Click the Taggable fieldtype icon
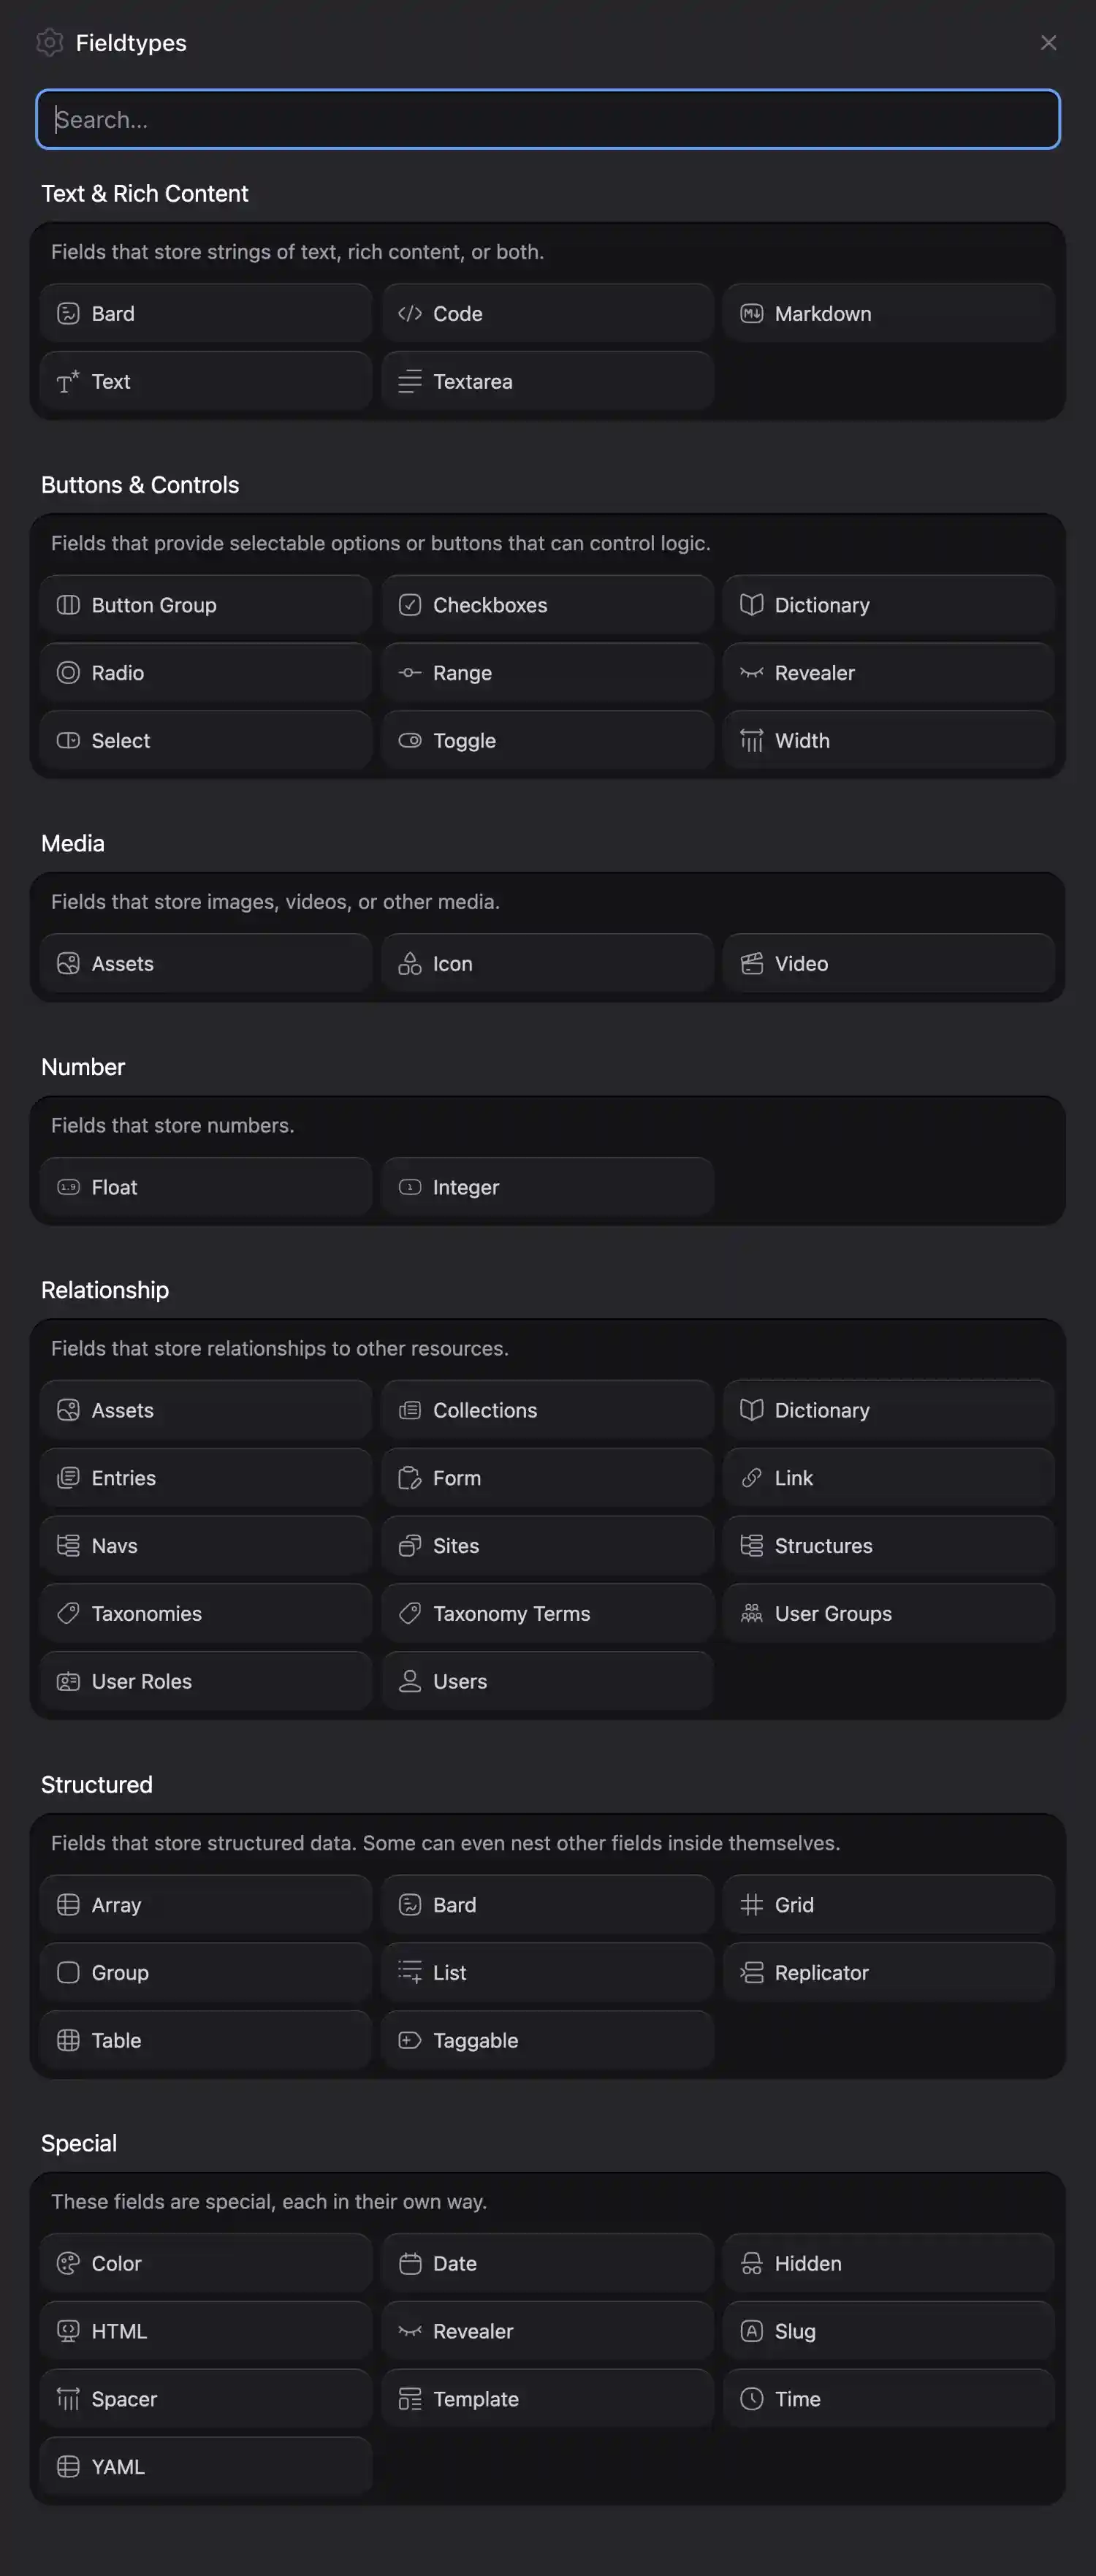 click(410, 2041)
